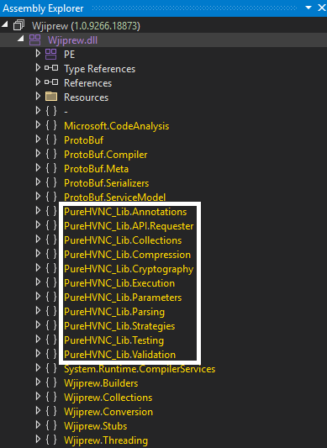
Task: Click the References node icon
Action: tap(51, 82)
